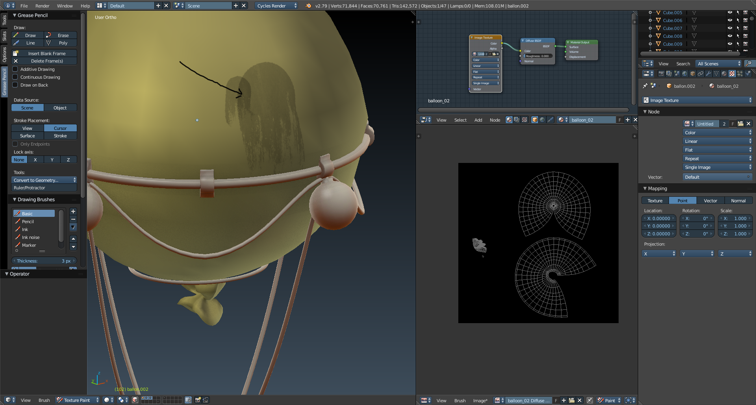The height and width of the screenshot is (405, 756).
Task: Click the Erase grease pencil button
Action: tap(61, 35)
